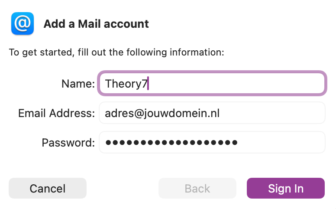The image size is (336, 209).
Task: Click the white @ symbol inside Mail icon
Action: point(22,23)
